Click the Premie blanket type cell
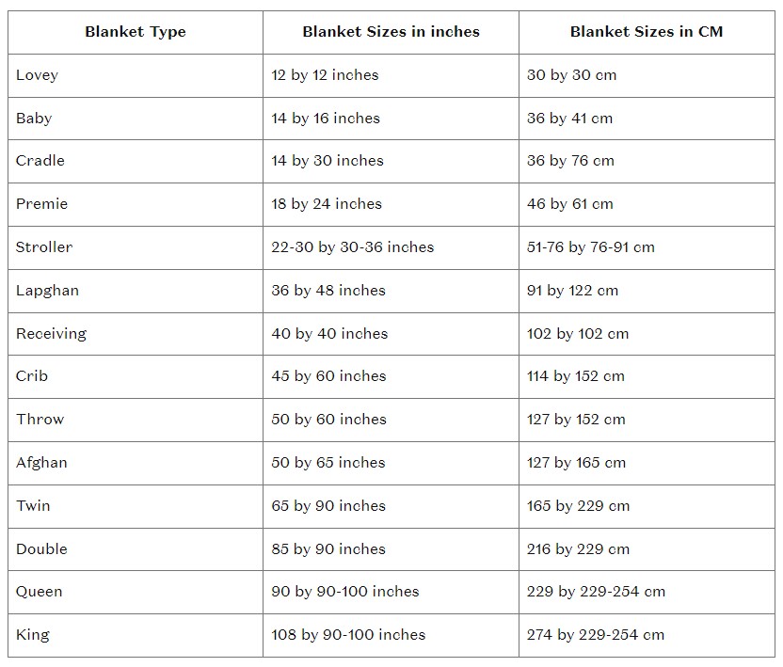This screenshot has width=783, height=667. pyautogui.click(x=42, y=204)
